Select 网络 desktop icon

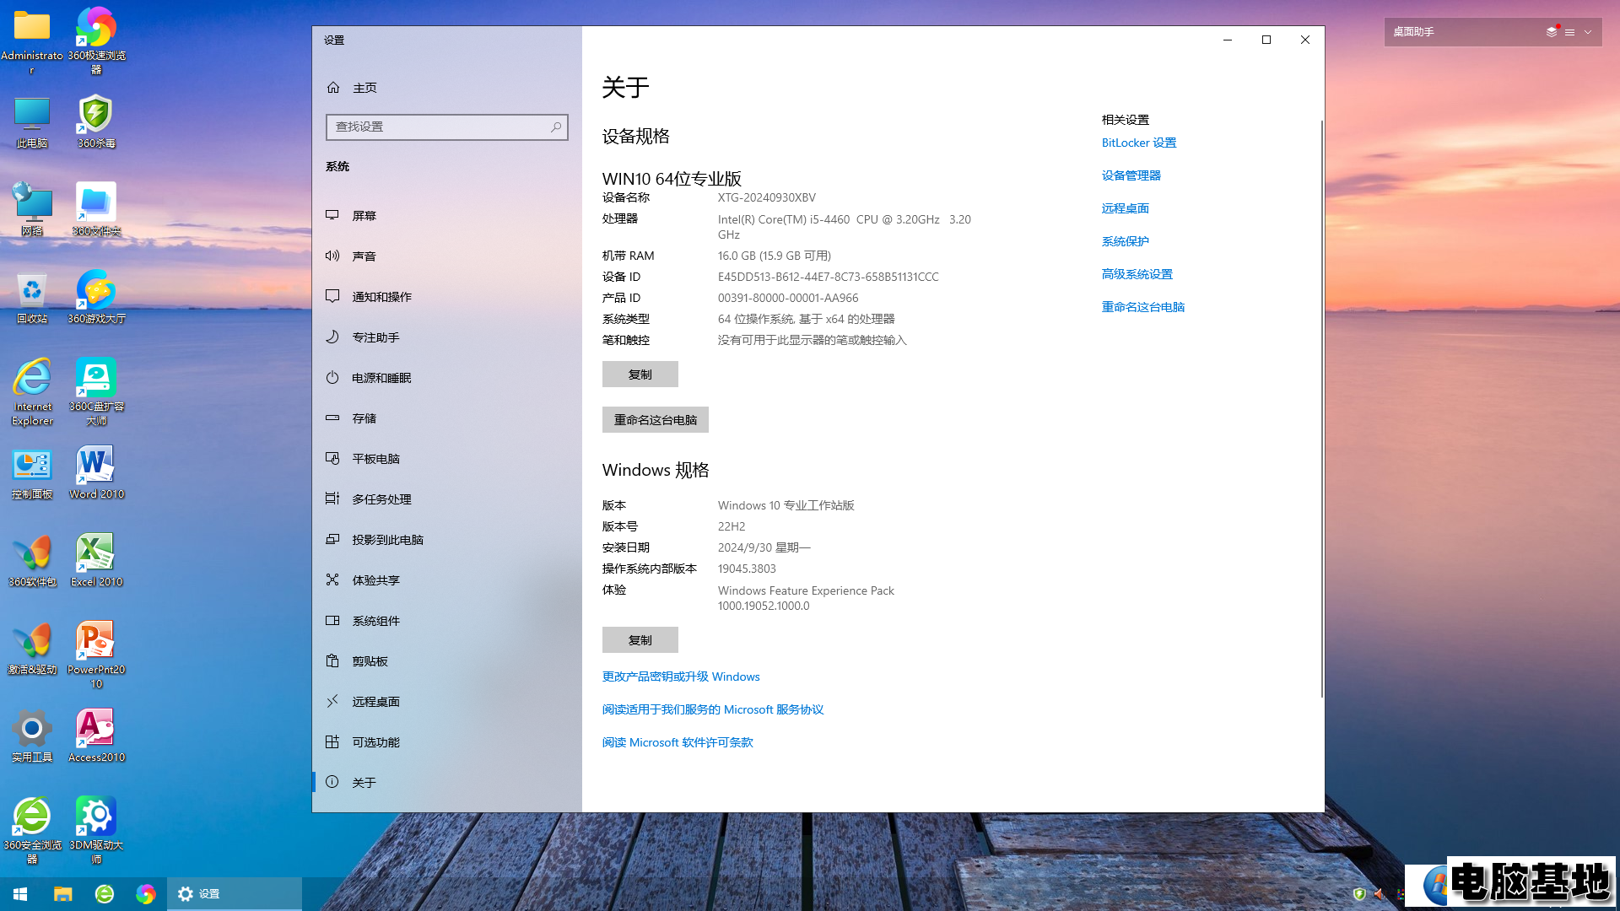(32, 210)
